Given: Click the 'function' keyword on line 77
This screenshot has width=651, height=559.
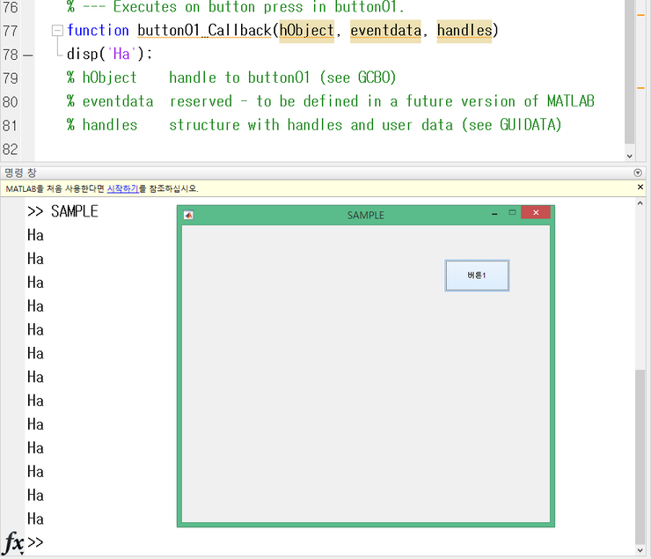Looking at the screenshot, I should click(98, 31).
